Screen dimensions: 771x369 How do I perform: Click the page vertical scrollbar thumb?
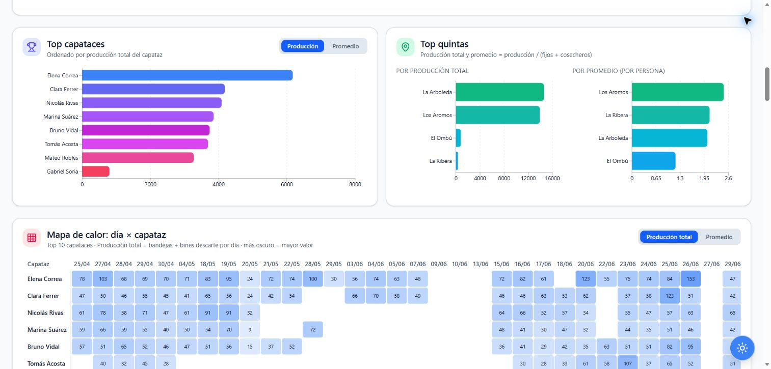pos(767,84)
